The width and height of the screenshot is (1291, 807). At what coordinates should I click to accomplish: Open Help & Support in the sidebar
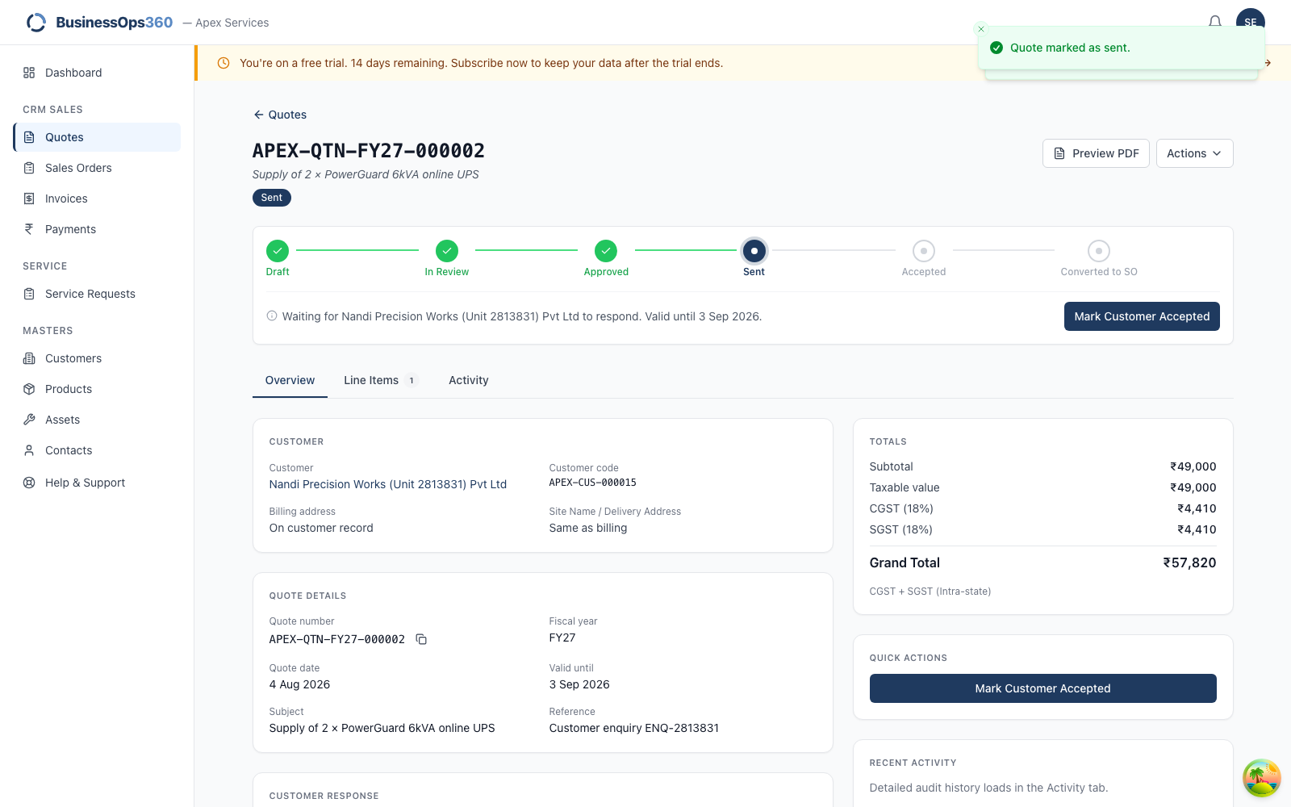click(x=97, y=483)
